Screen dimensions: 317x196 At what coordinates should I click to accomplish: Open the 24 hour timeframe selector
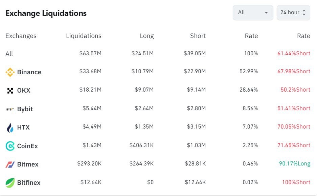pos(290,13)
